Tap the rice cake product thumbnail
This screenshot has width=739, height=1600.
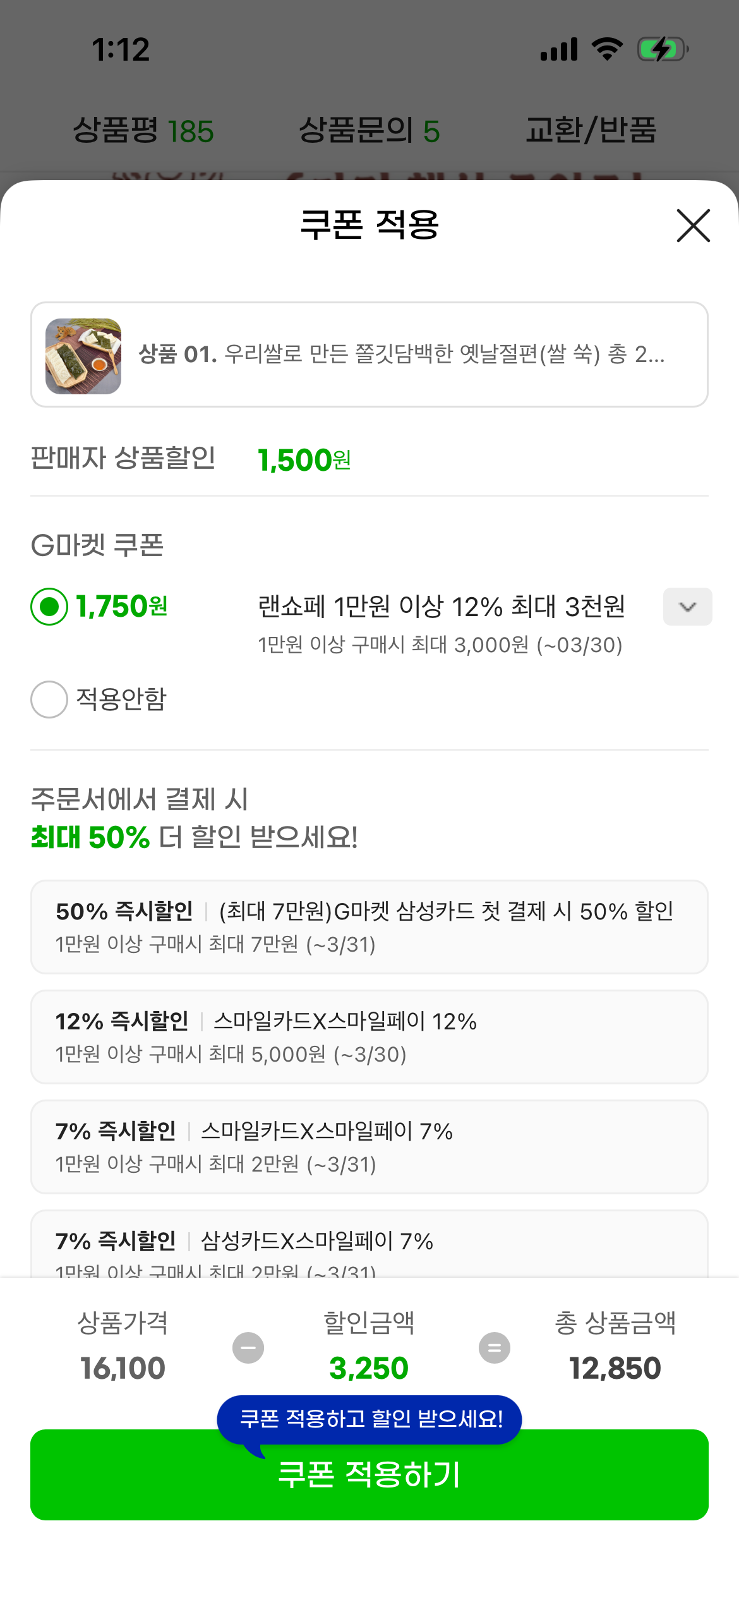tap(83, 356)
